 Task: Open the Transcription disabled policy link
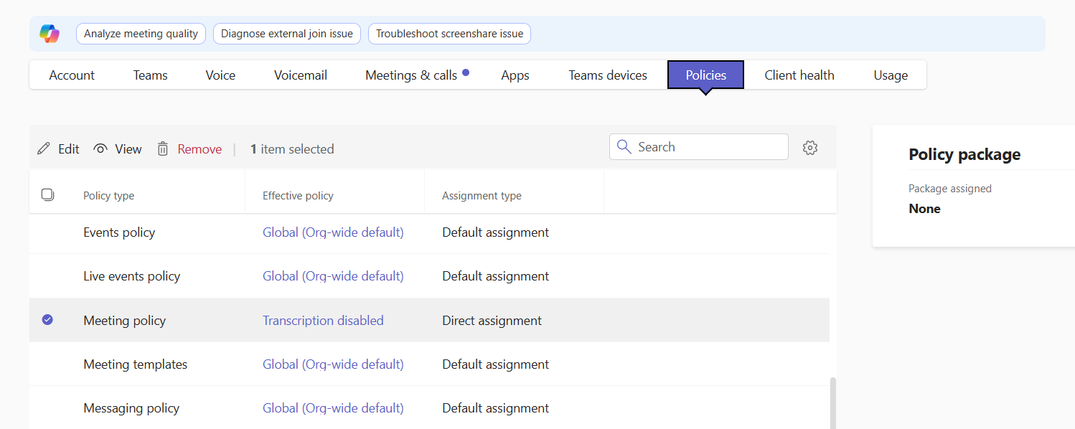pyautogui.click(x=323, y=321)
